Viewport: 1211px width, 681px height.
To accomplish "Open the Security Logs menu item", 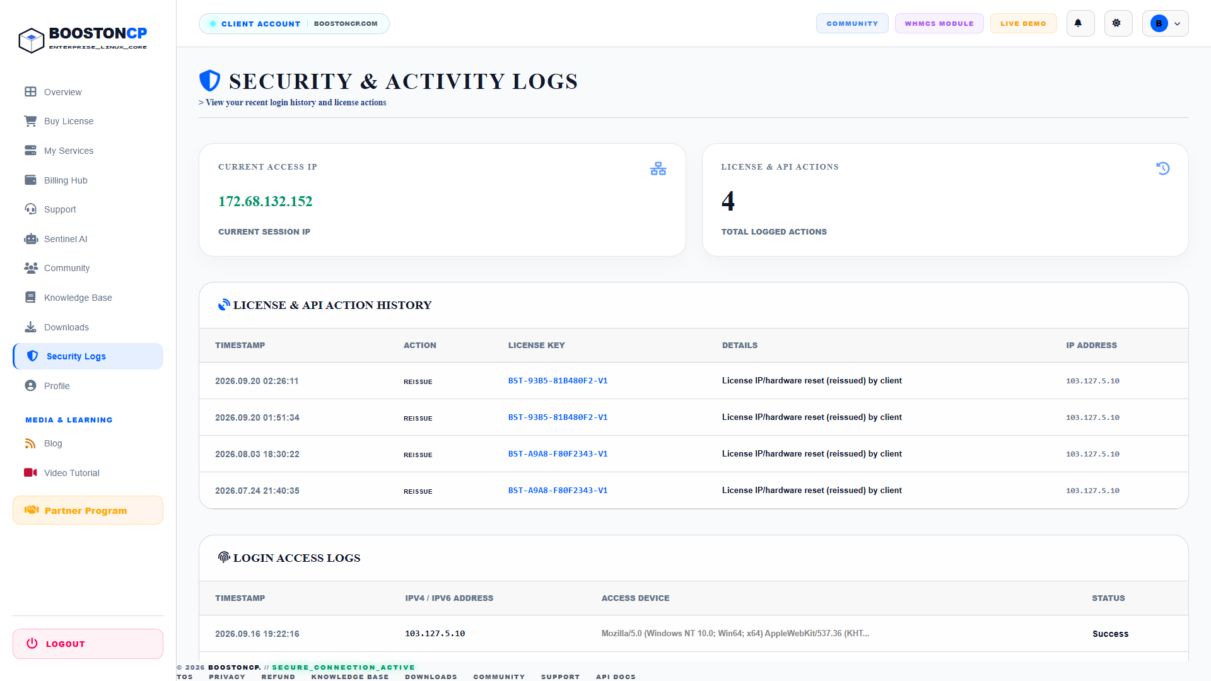I will pos(88,356).
